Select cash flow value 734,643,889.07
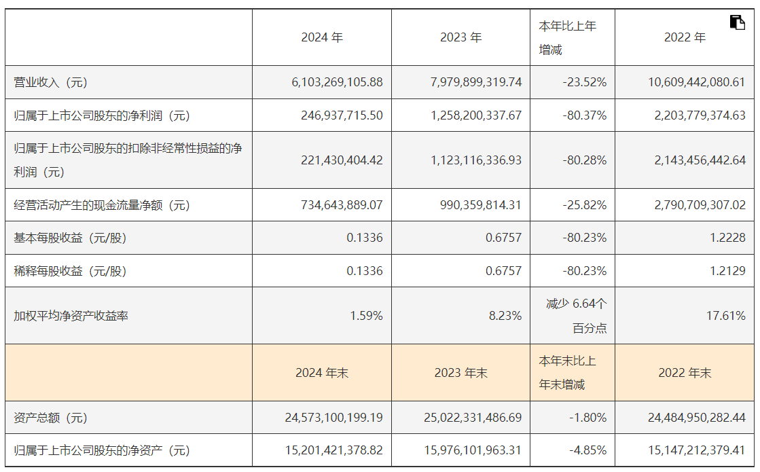Image resolution: width=760 pixels, height=472 pixels. [x=342, y=205]
